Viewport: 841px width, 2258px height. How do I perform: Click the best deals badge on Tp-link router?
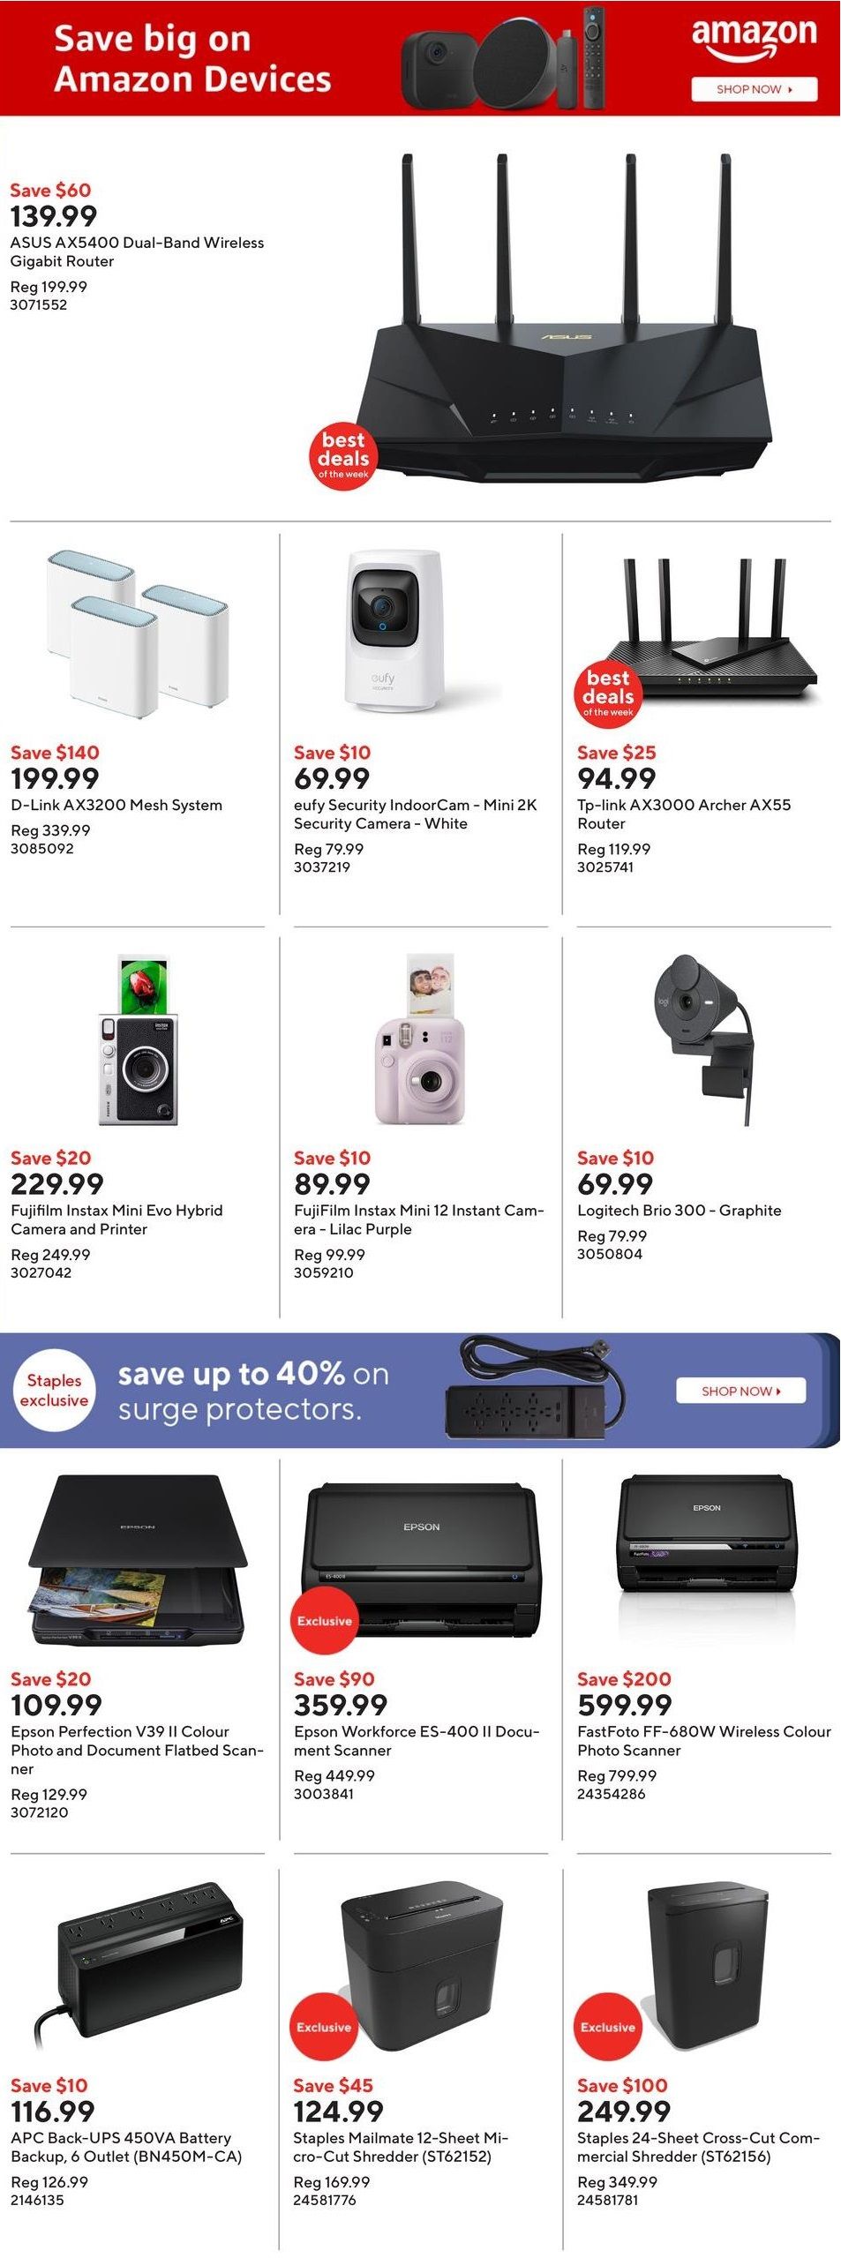[x=608, y=693]
